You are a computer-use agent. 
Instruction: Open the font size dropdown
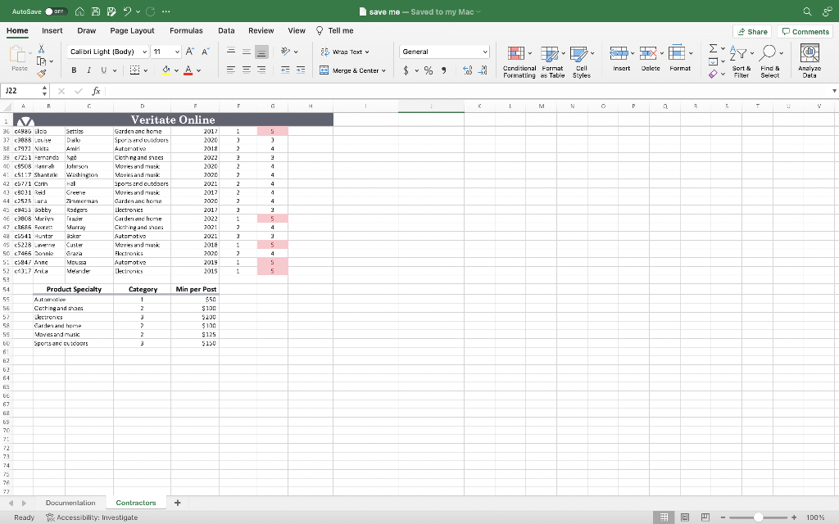tap(177, 52)
